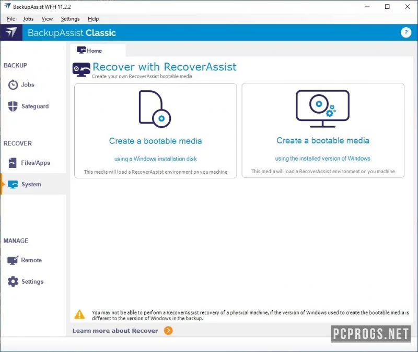The image size is (418, 352).
Task: Click the RECOVER section header
Action: pyautogui.click(x=18, y=143)
